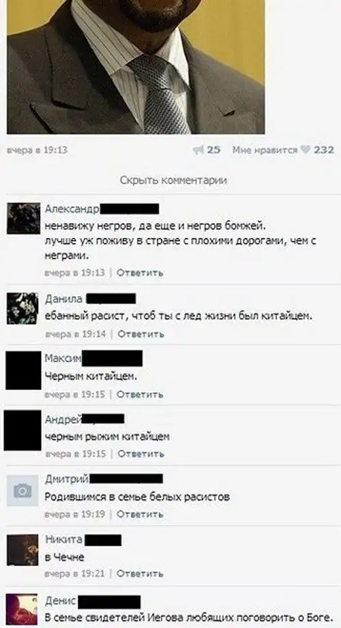Open Александр's profile name link
The image size is (341, 628).
coord(72,209)
